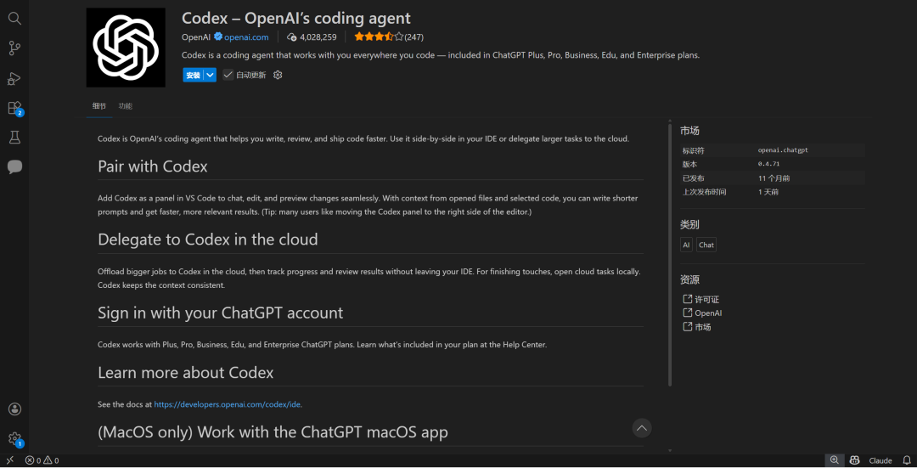Click the install count cloud download icon
The image size is (917, 468).
(x=292, y=37)
